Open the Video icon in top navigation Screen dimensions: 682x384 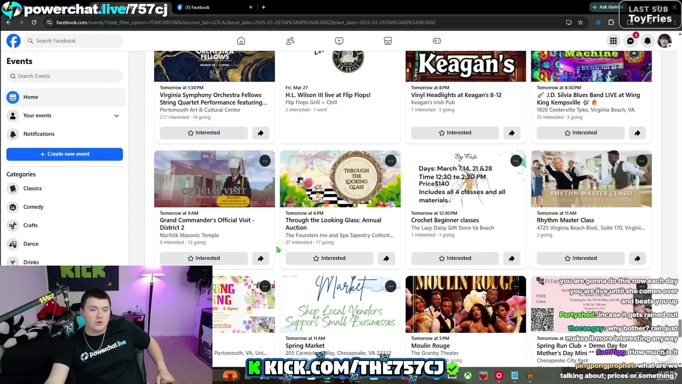point(339,41)
